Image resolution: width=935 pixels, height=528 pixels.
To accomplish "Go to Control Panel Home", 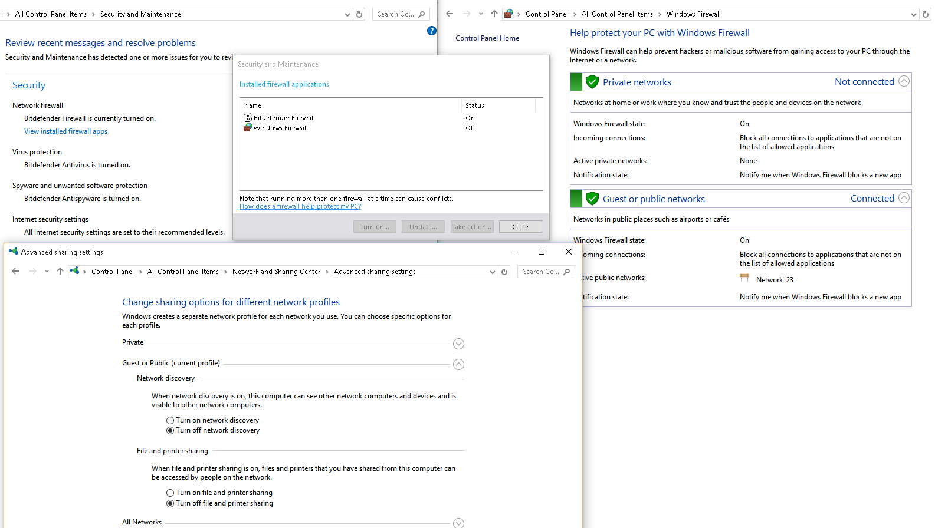I will click(487, 38).
